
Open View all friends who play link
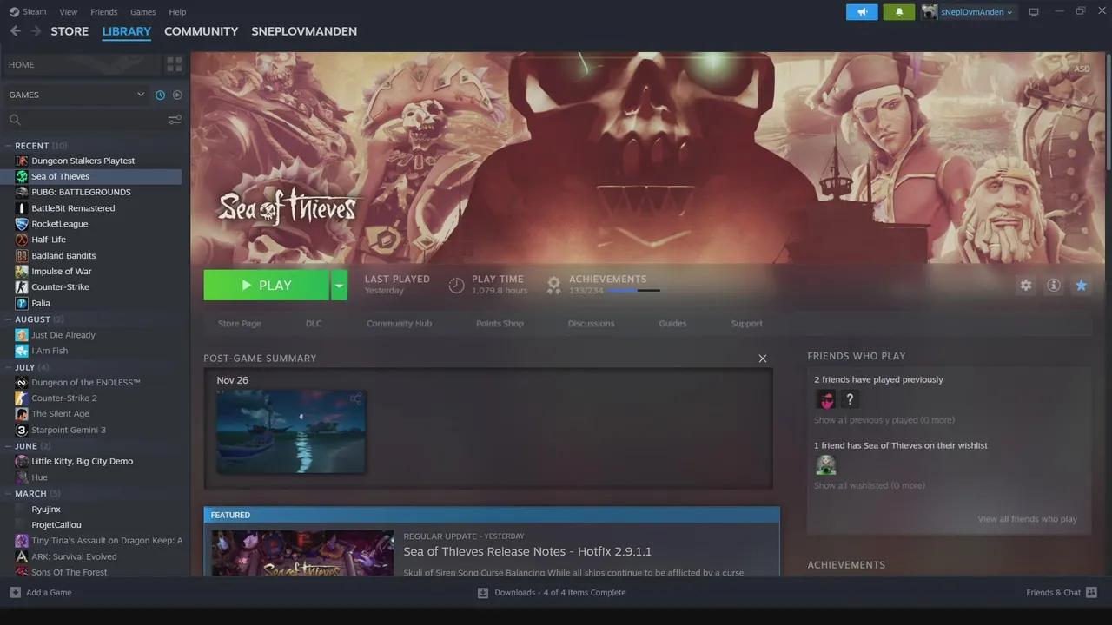click(x=1027, y=518)
